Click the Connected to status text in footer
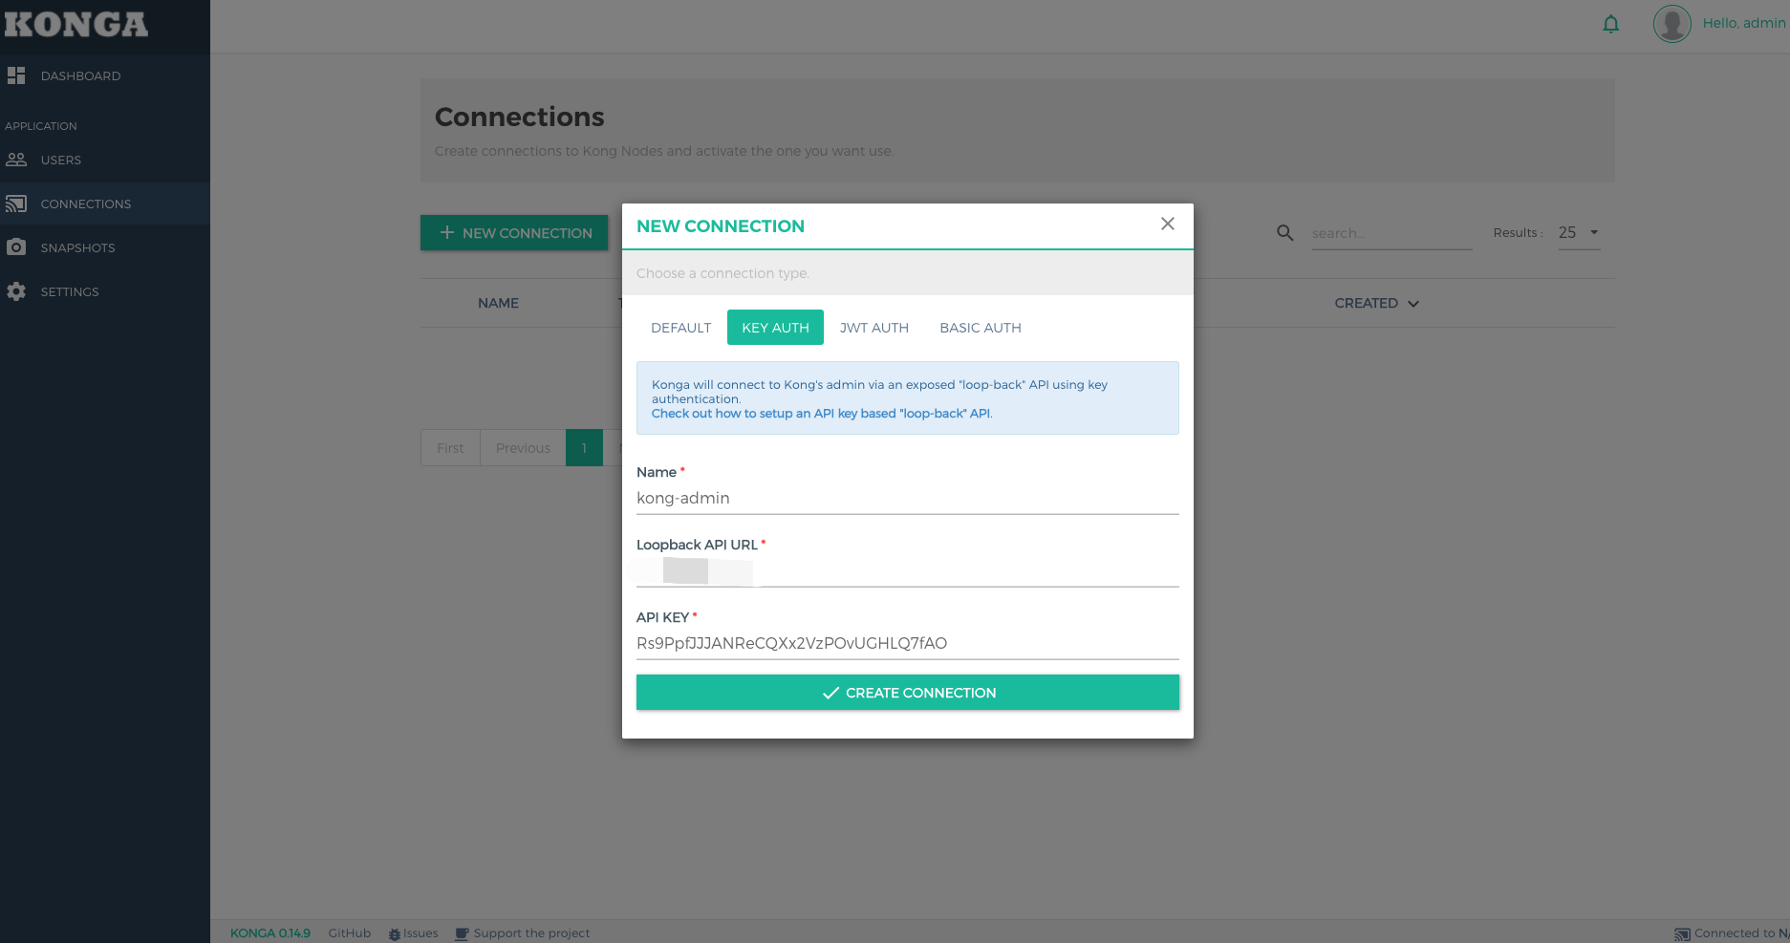1790x943 pixels. click(x=1741, y=933)
